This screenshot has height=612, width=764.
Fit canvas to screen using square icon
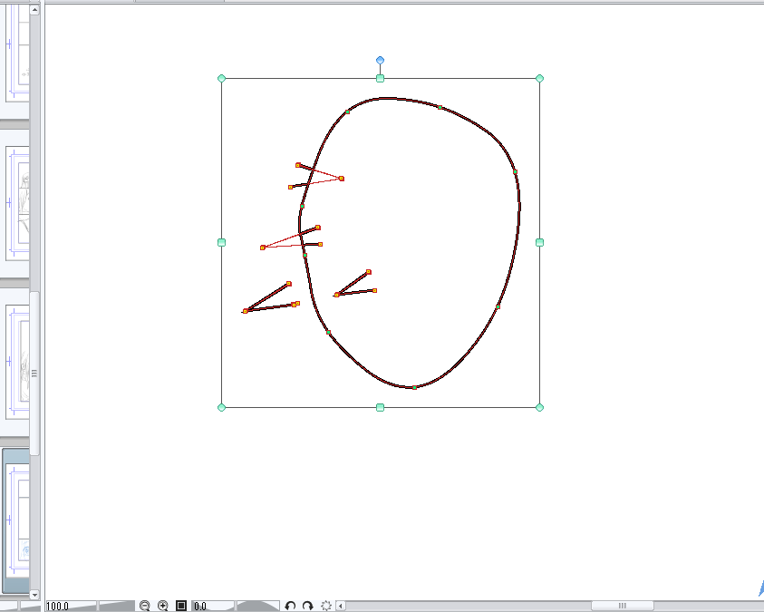[x=181, y=606]
